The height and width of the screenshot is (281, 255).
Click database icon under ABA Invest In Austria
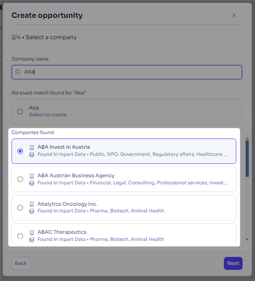32,155
